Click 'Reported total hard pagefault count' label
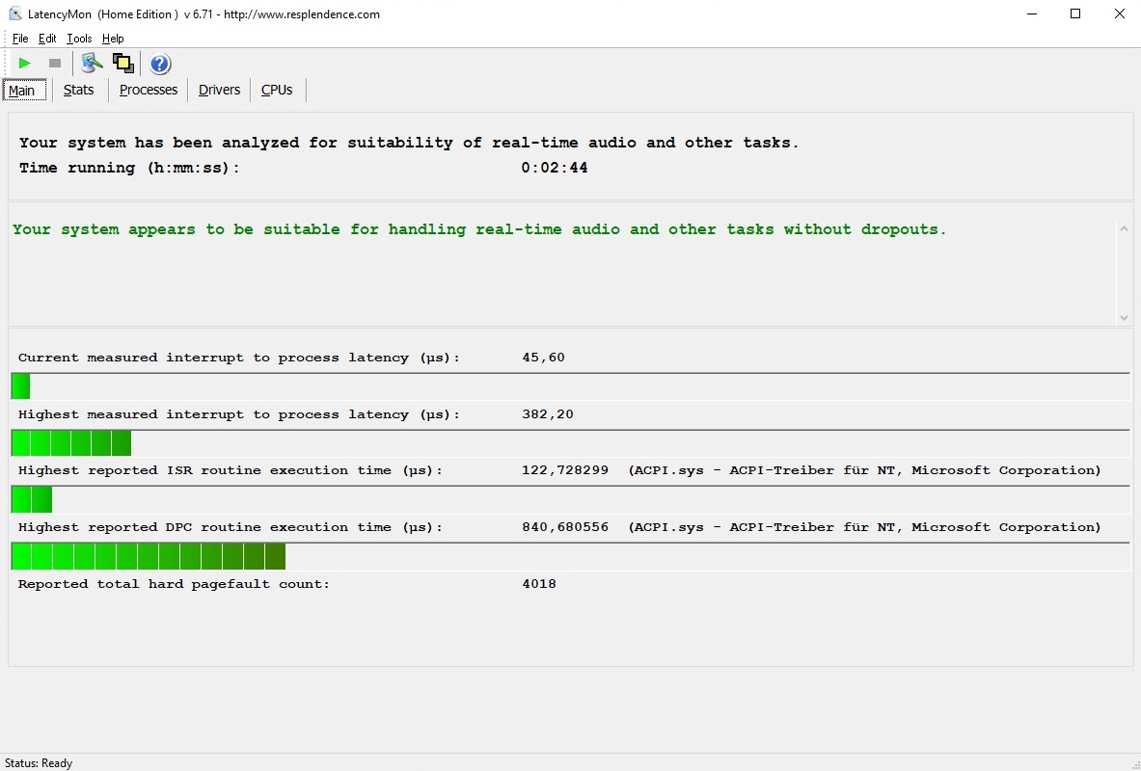The image size is (1141, 771). [174, 584]
